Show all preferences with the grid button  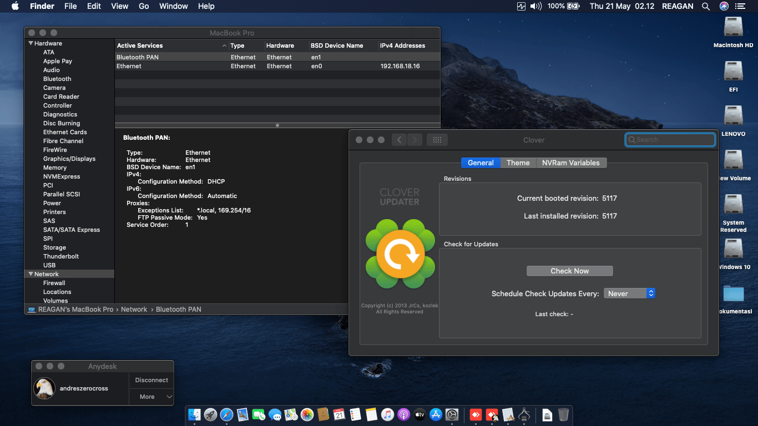[x=437, y=140]
